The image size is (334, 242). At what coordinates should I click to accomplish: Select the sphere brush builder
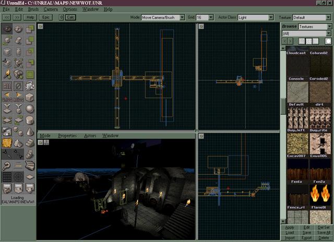pyautogui.click(x=30, y=108)
